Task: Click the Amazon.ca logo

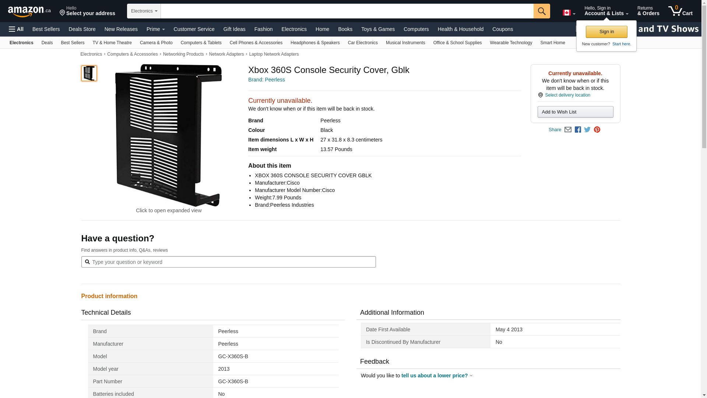Action: click(29, 11)
